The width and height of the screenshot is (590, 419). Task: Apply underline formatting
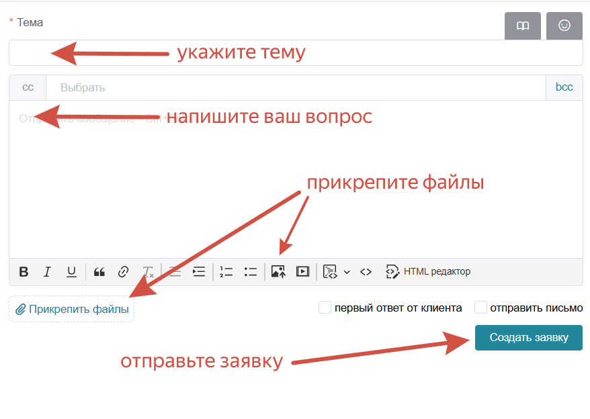click(x=71, y=271)
